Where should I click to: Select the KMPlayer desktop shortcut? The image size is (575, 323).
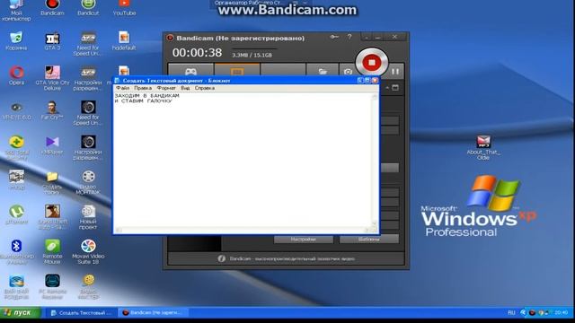coord(52,145)
